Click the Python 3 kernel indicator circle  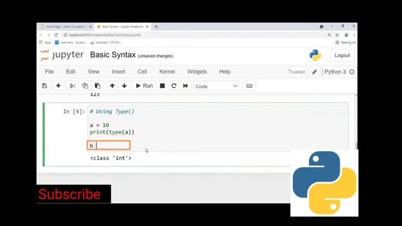(352, 72)
